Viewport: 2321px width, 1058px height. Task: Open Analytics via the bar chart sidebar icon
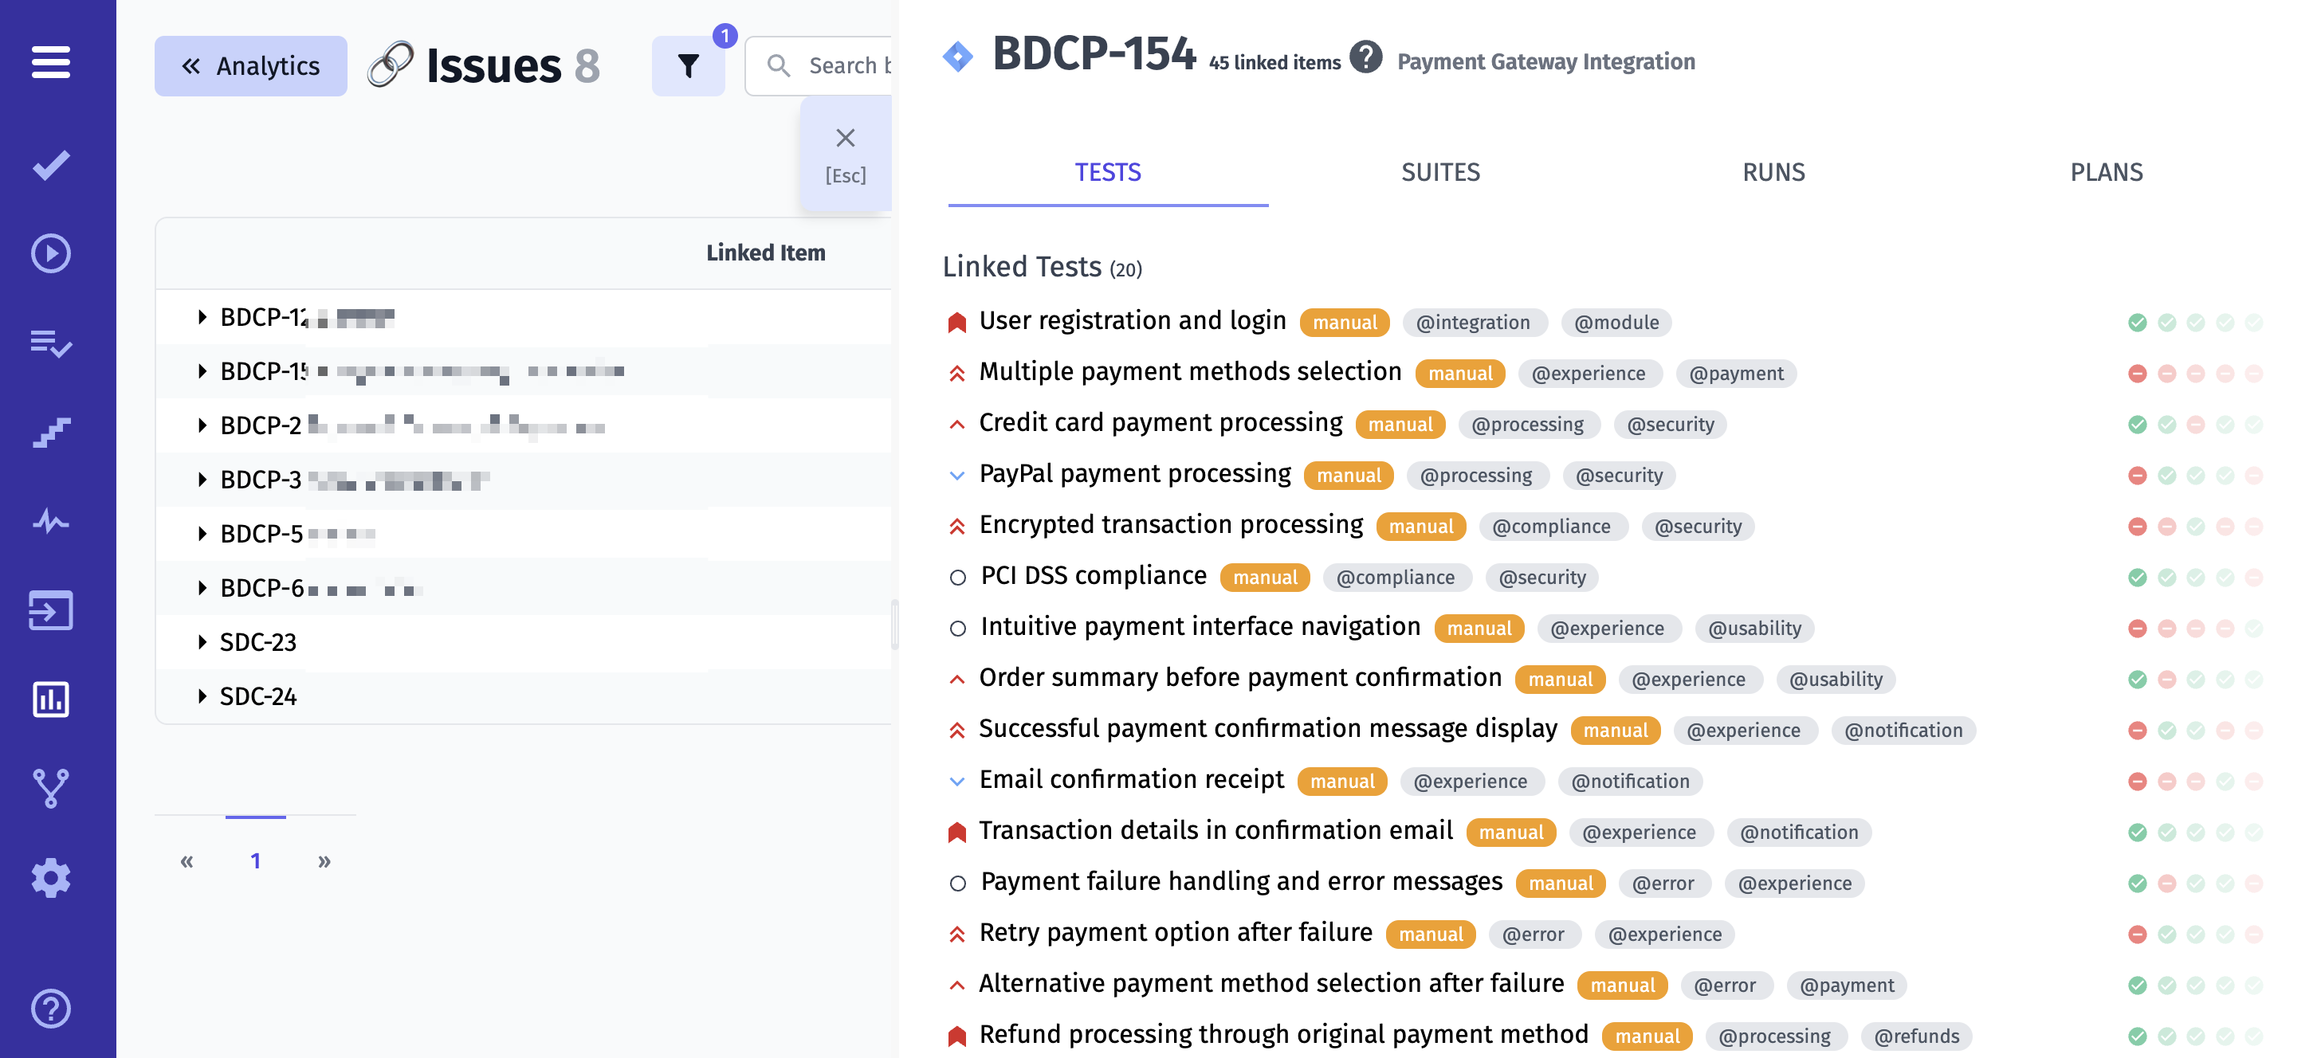click(50, 699)
